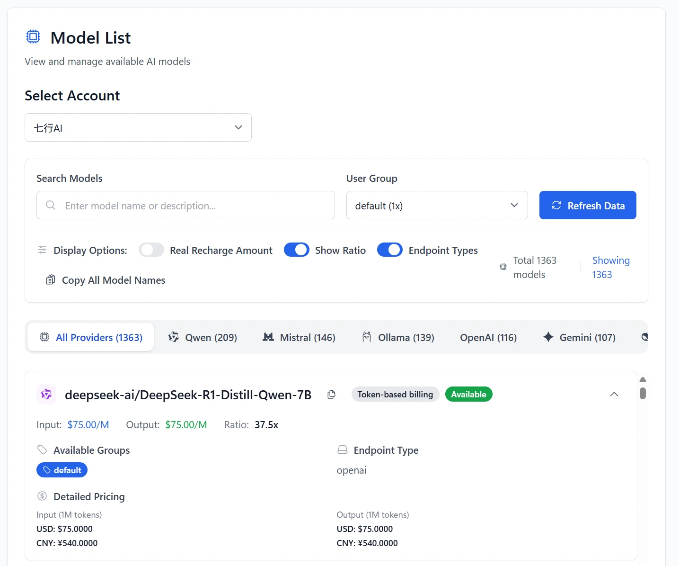
Task: Click the partially visible provider icon after Gemini
Action: coord(644,337)
